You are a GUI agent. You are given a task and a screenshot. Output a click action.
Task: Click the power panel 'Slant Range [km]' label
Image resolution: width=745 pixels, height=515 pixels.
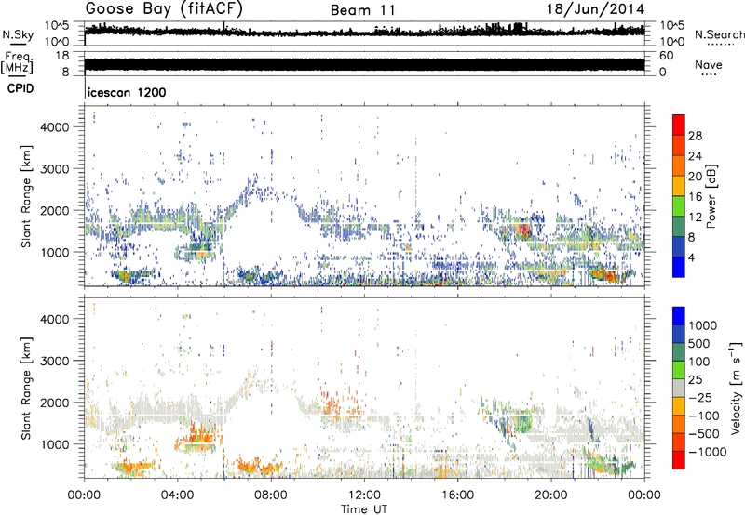[x=27, y=196]
